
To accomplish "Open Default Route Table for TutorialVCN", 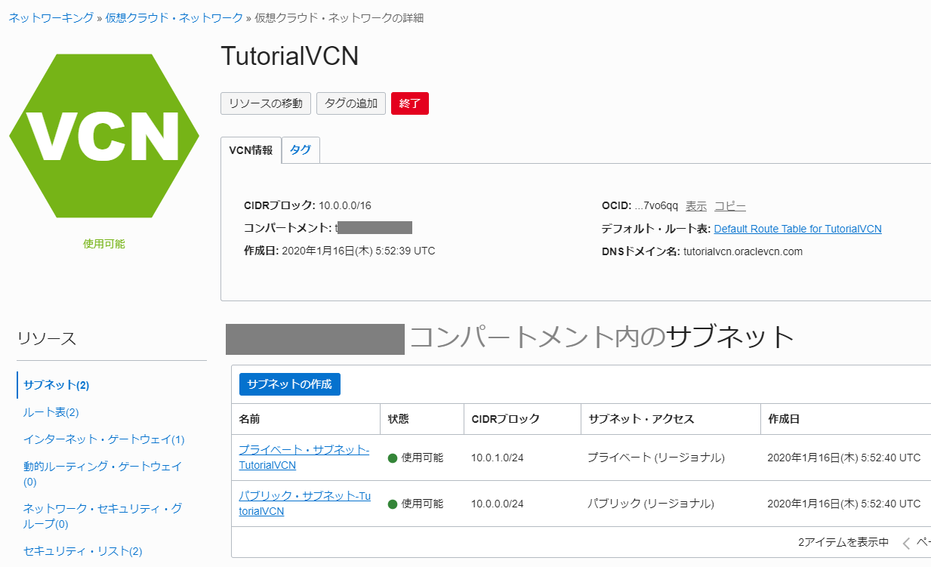I will [x=797, y=229].
